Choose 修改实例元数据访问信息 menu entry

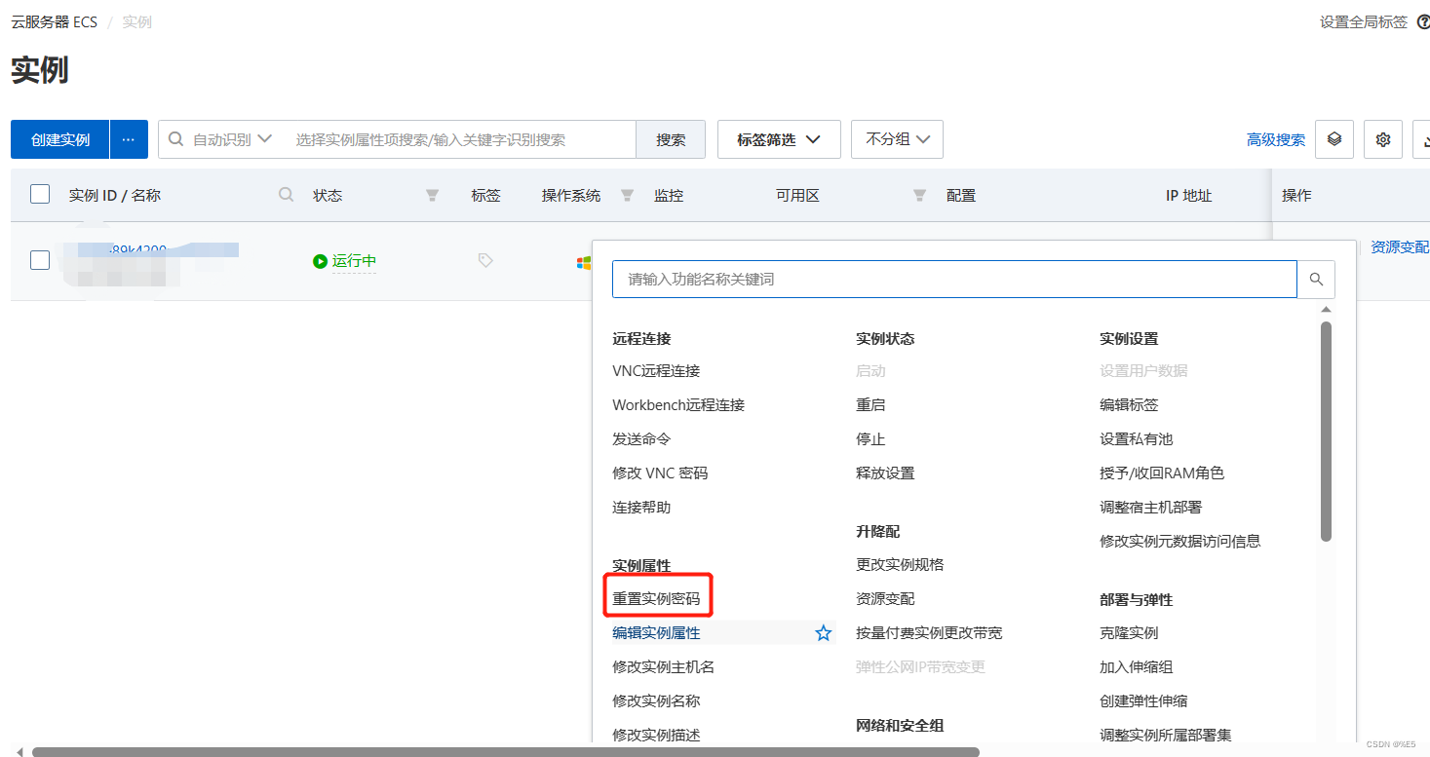pos(1180,541)
